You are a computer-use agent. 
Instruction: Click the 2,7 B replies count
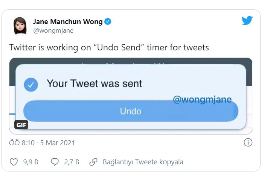(72, 162)
